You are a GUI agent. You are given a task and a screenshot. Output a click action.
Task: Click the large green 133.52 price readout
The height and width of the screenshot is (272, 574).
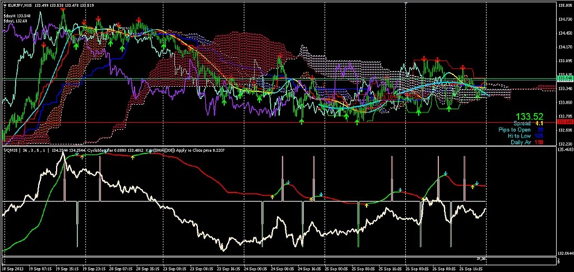pos(530,116)
